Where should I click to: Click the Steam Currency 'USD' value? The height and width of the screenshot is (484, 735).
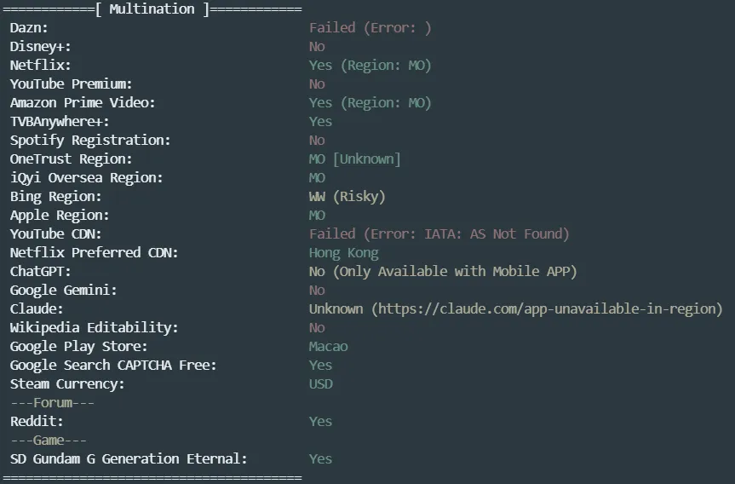pos(320,384)
